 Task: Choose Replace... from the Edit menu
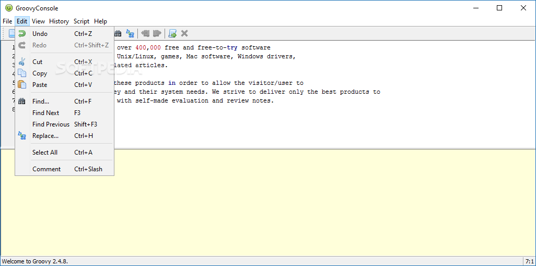click(x=64, y=135)
